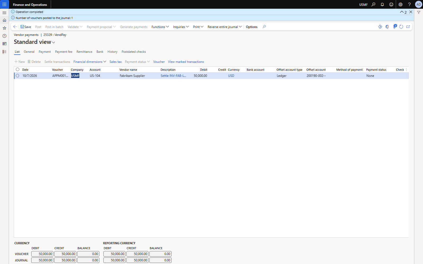Open in new window icon
423x264 pixels.
point(408,27)
